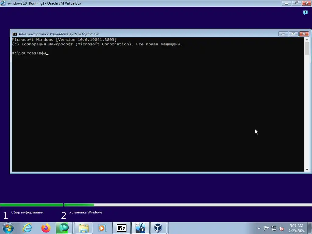Open the green globe browser taskbar icon
Screen dimensions: 312x234
(64, 228)
